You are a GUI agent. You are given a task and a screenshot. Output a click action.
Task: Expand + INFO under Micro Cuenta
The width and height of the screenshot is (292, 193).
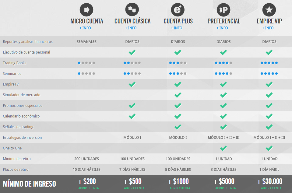tap(85, 28)
